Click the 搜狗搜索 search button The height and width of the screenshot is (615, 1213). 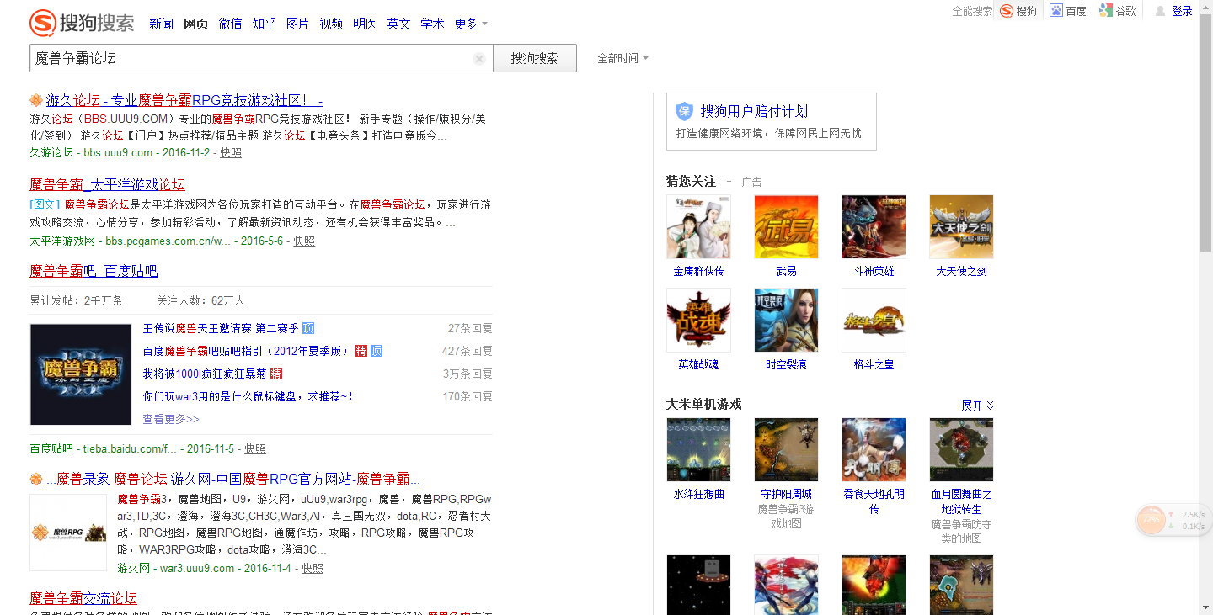pyautogui.click(x=535, y=58)
